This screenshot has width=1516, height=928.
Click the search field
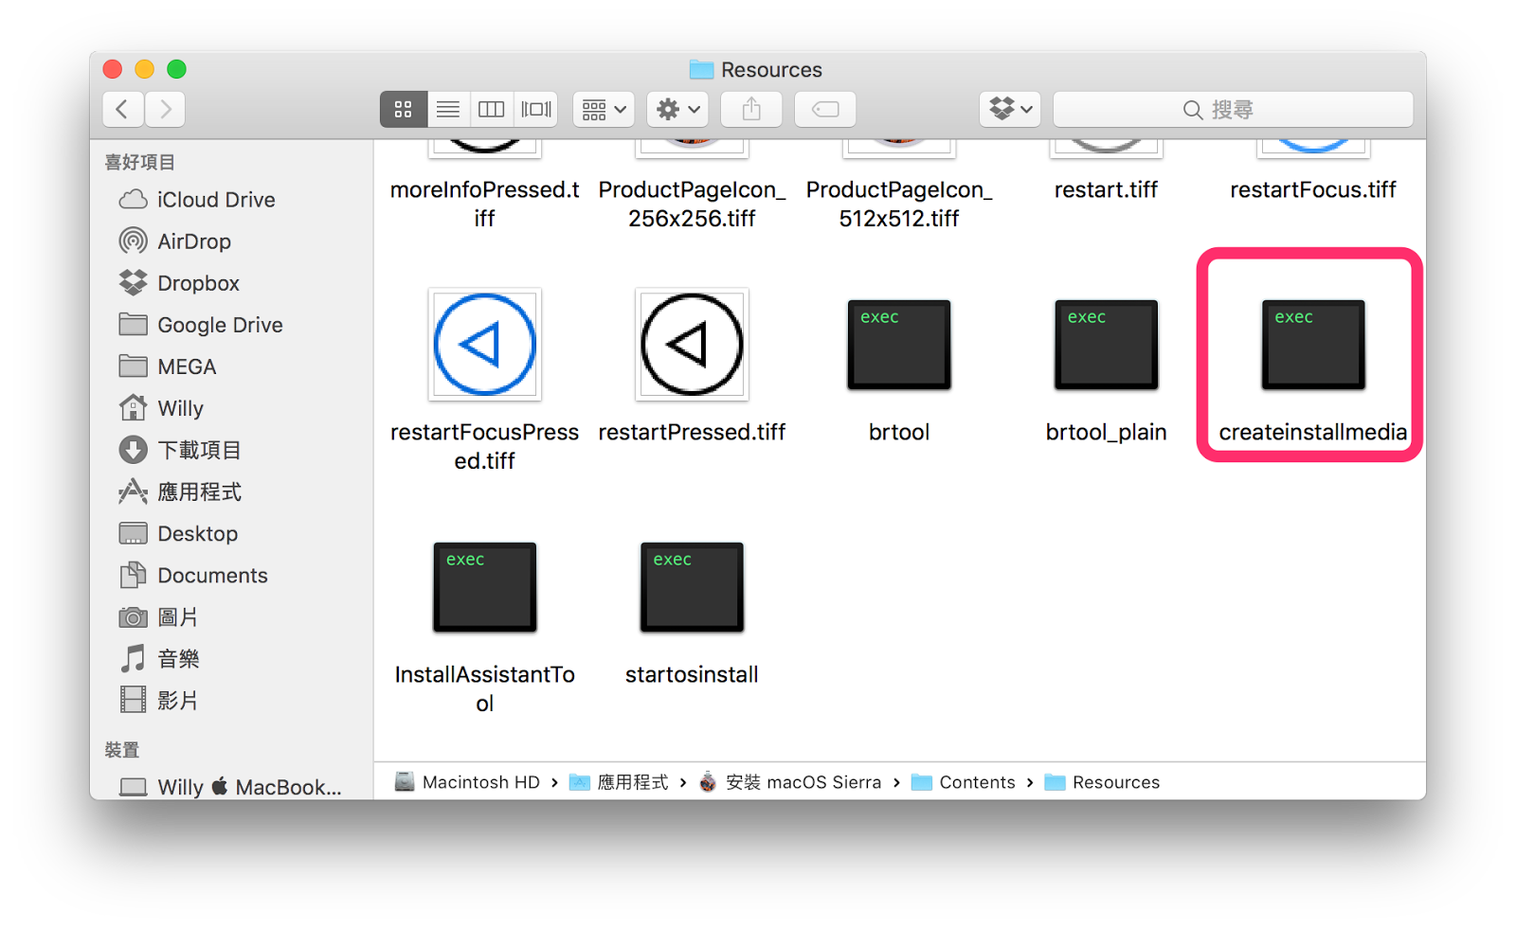(1233, 110)
